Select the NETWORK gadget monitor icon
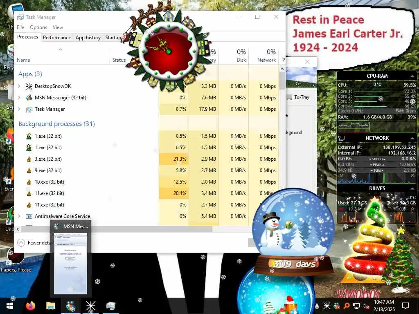 [342, 138]
